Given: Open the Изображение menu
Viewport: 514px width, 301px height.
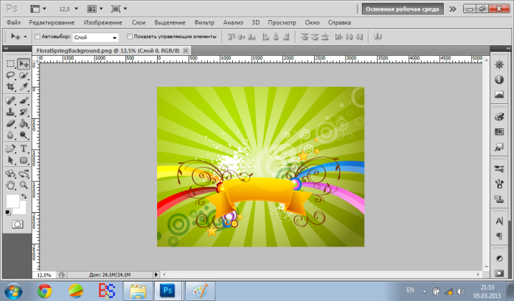Looking at the screenshot, I should [x=102, y=23].
